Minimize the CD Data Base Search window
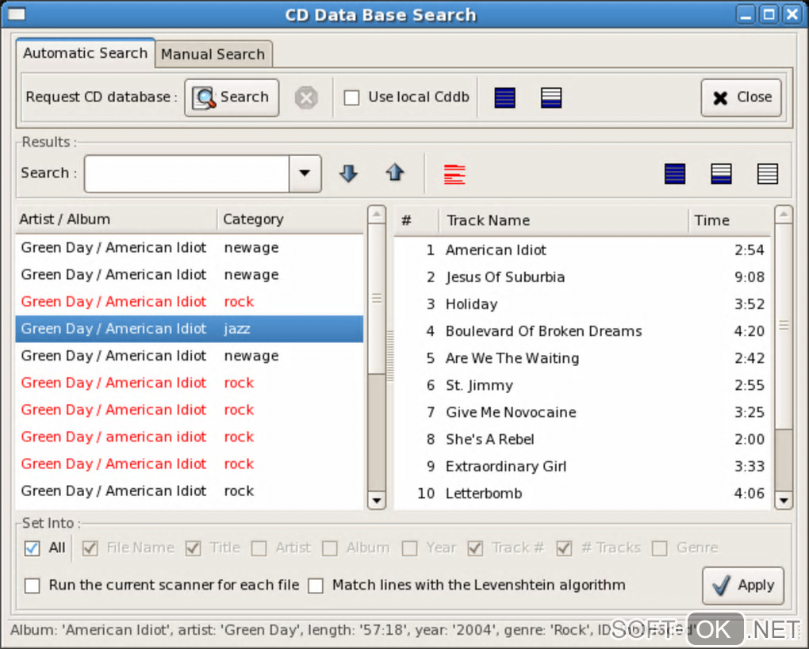Screen dimensions: 809x649 (746, 14)
